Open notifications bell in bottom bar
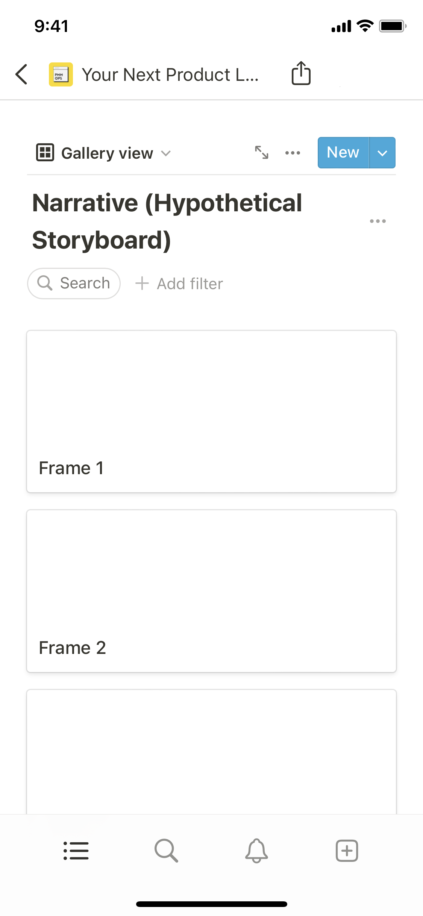This screenshot has width=423, height=916. coord(256,851)
